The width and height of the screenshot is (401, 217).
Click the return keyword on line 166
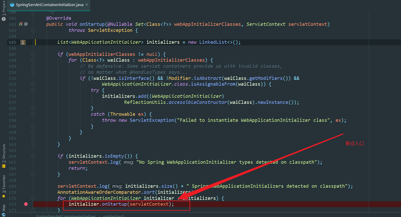click(x=77, y=168)
